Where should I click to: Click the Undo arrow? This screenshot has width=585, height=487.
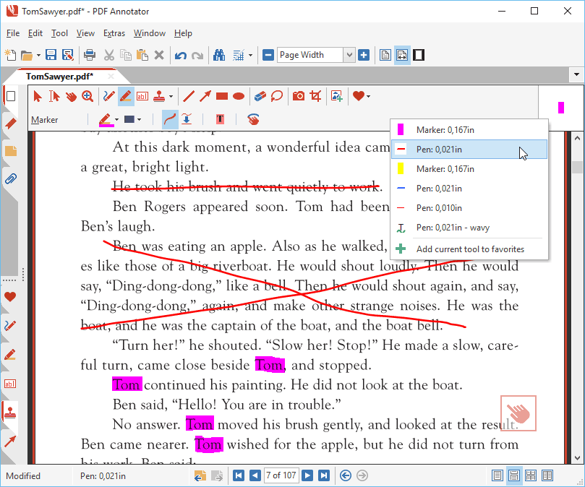181,56
